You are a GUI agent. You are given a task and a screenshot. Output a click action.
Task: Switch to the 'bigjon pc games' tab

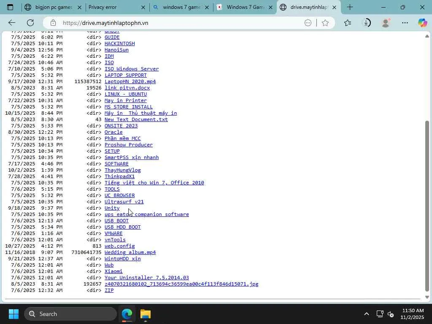(x=54, y=7)
